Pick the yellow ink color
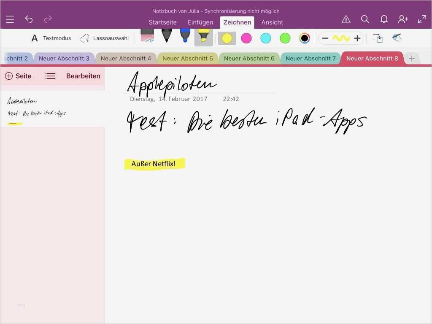The width and height of the screenshot is (432, 324). tap(227, 38)
